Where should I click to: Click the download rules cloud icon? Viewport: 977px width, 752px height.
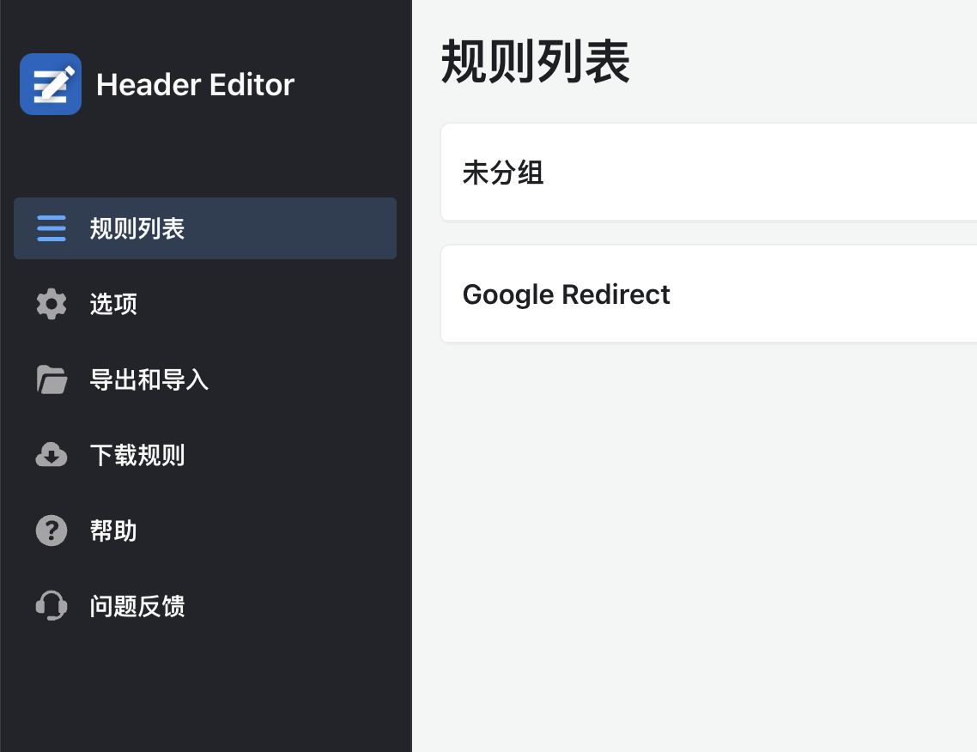(x=52, y=455)
